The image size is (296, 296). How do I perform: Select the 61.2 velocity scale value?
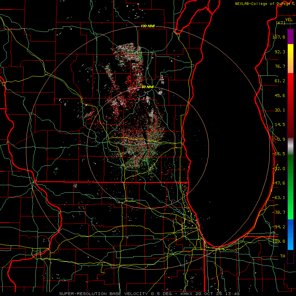(280, 81)
